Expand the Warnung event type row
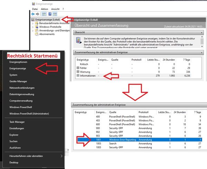This screenshot has height=169, width=207. pyautogui.click(x=78, y=71)
